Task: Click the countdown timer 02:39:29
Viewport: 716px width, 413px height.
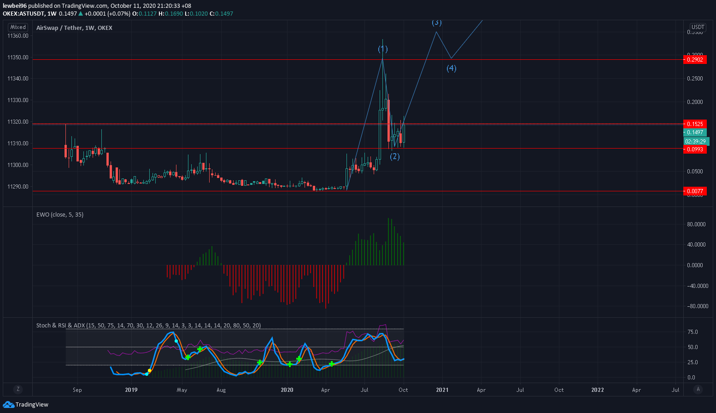Action: [x=695, y=142]
